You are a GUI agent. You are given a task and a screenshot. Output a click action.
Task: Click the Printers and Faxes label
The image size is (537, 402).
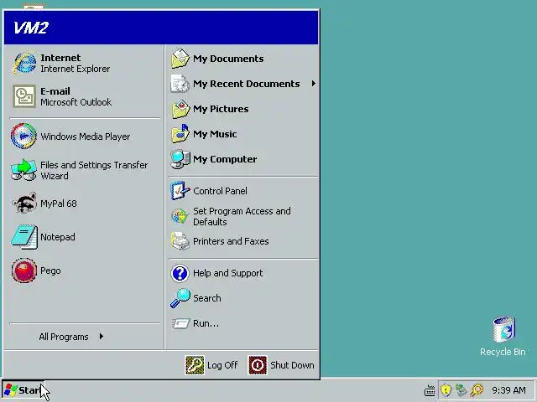[231, 241]
